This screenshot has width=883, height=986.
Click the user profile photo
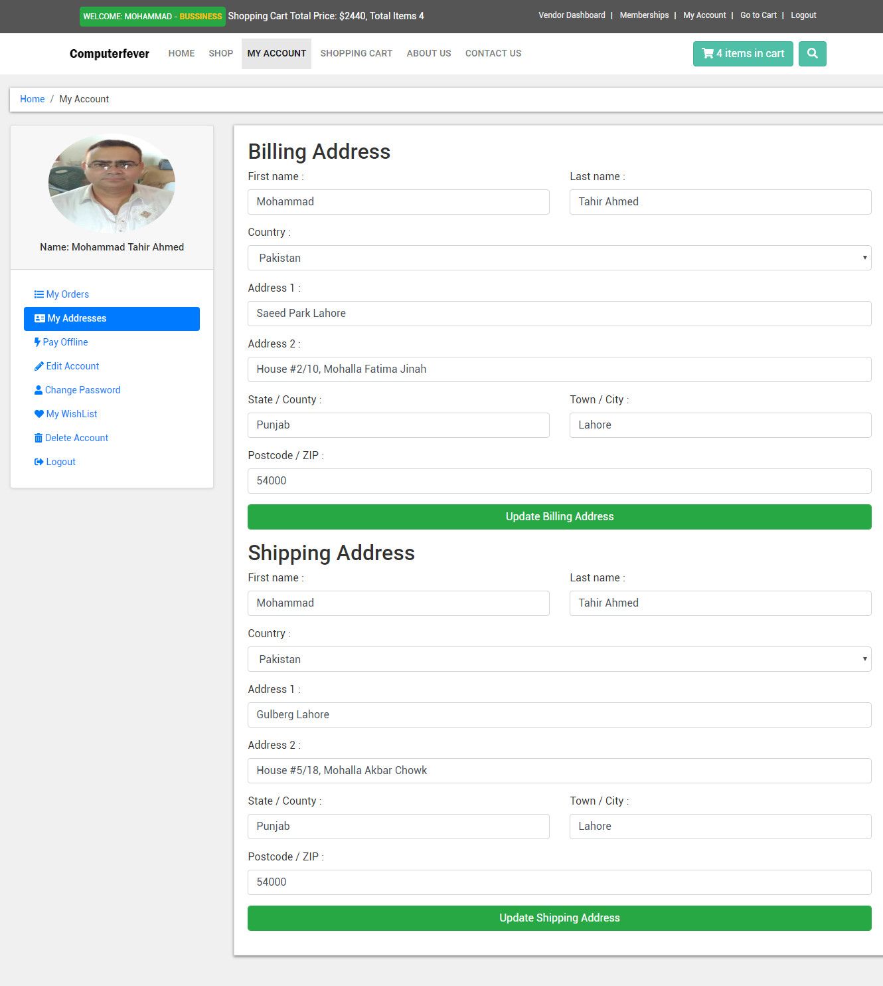click(x=112, y=183)
